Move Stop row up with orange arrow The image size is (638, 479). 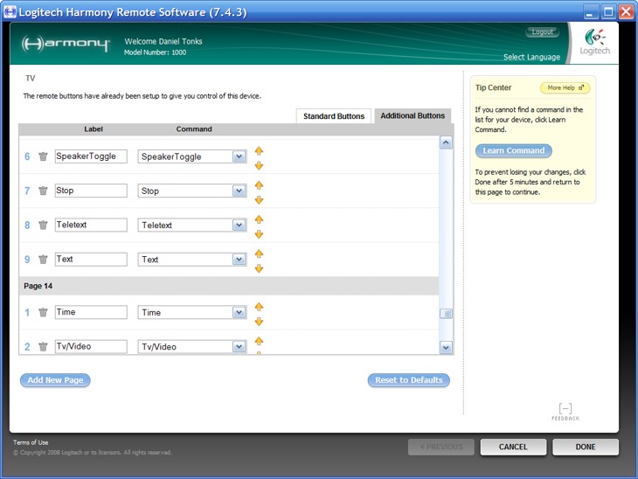(259, 185)
